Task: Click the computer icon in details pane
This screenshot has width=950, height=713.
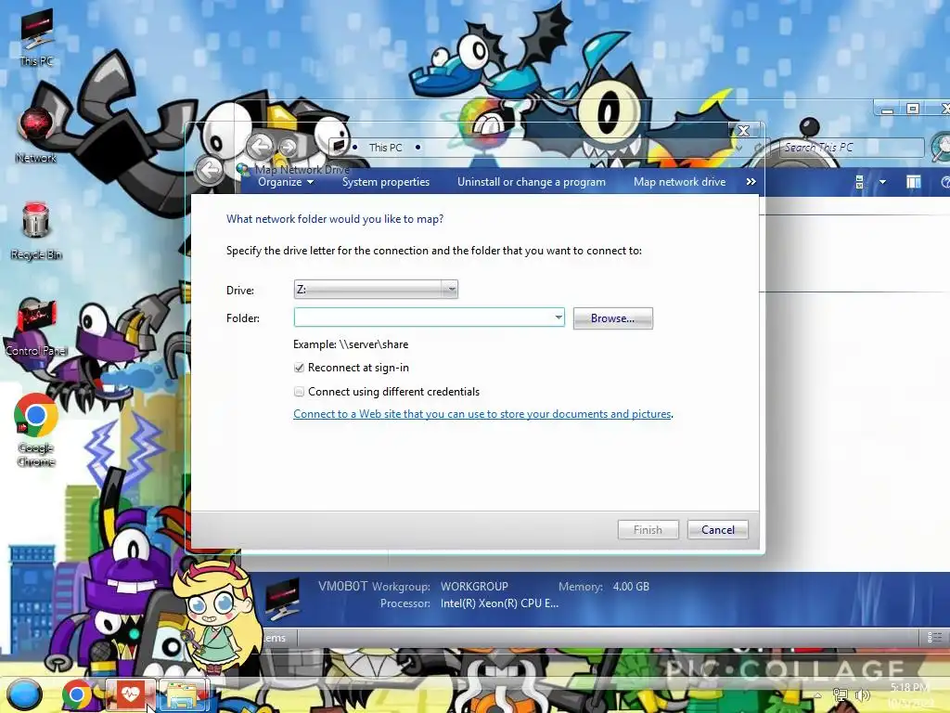Action: 282,599
